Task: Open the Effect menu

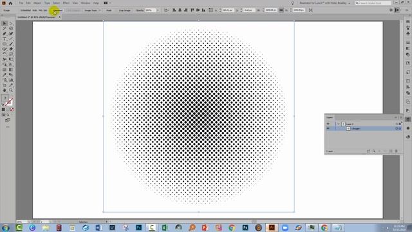Action: (66, 3)
